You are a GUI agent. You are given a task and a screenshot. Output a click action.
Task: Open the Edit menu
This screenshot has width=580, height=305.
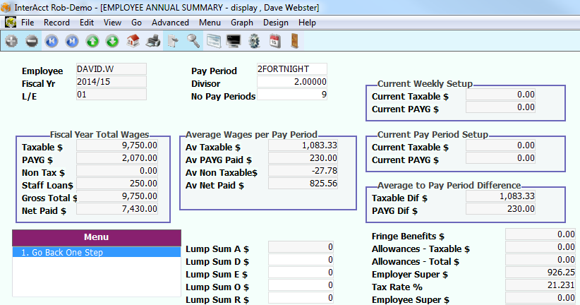87,23
